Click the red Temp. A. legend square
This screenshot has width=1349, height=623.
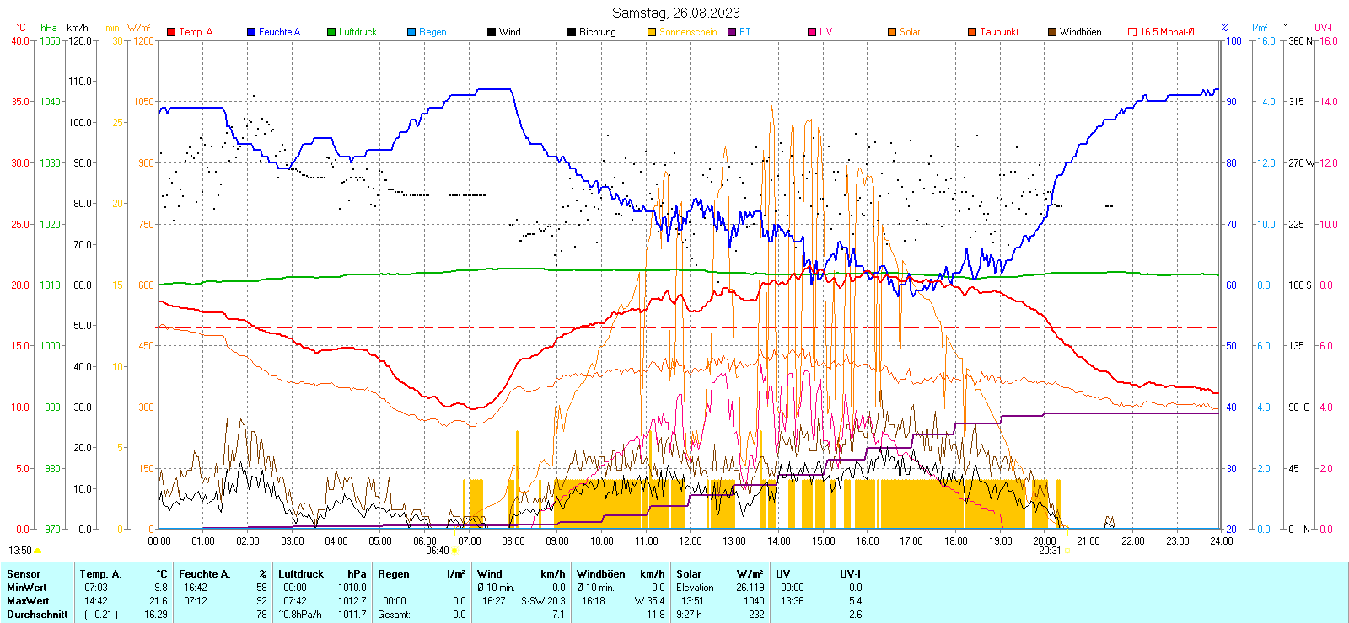tap(171, 32)
